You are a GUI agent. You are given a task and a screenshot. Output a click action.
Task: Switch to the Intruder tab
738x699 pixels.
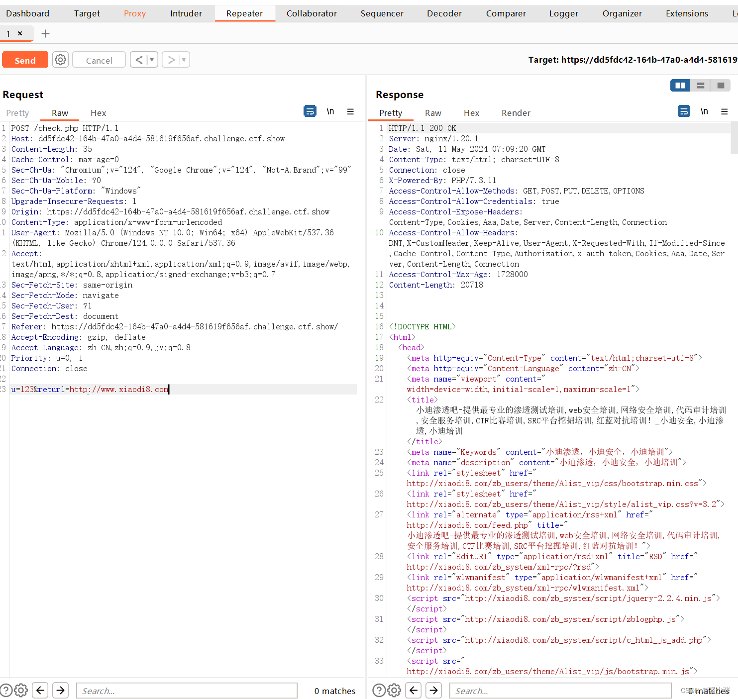point(186,13)
